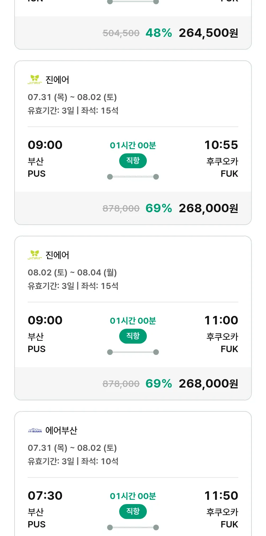Image resolution: width=266 pixels, height=536 pixels.
Task: Click Jin Air logo on 07.31 flight card
Action: coord(35,80)
